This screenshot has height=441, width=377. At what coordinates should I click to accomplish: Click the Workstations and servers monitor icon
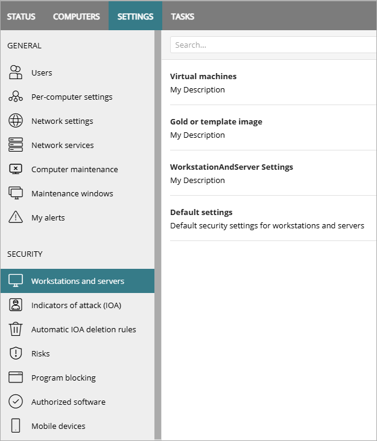point(16,281)
